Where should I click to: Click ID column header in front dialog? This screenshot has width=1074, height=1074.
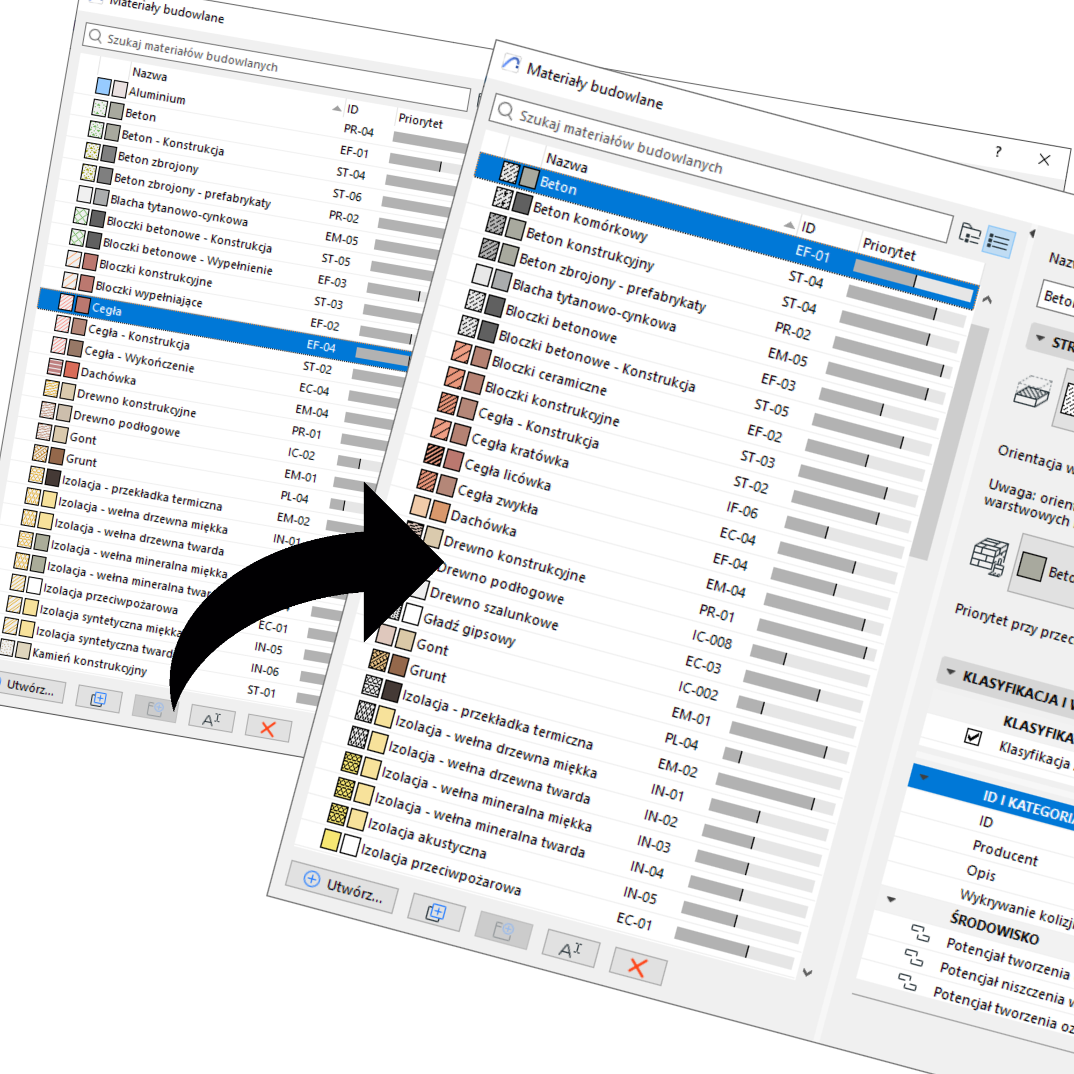(808, 227)
